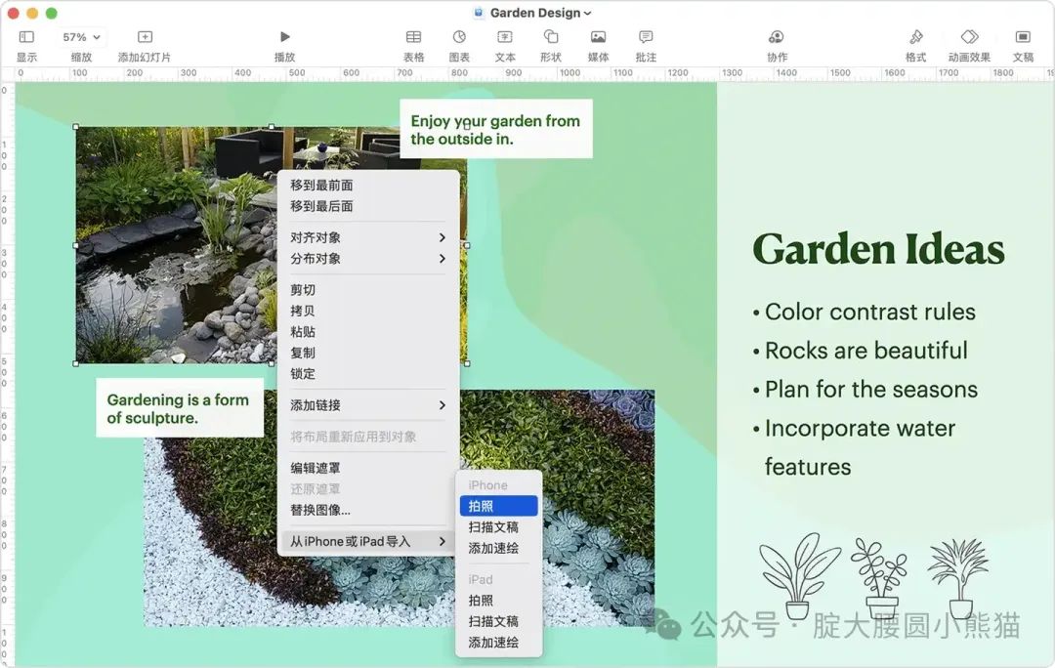Choose 编辑遮罩 from context menu
1055x668 pixels.
click(x=316, y=468)
